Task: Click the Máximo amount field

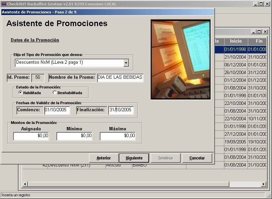Action: coord(118,136)
